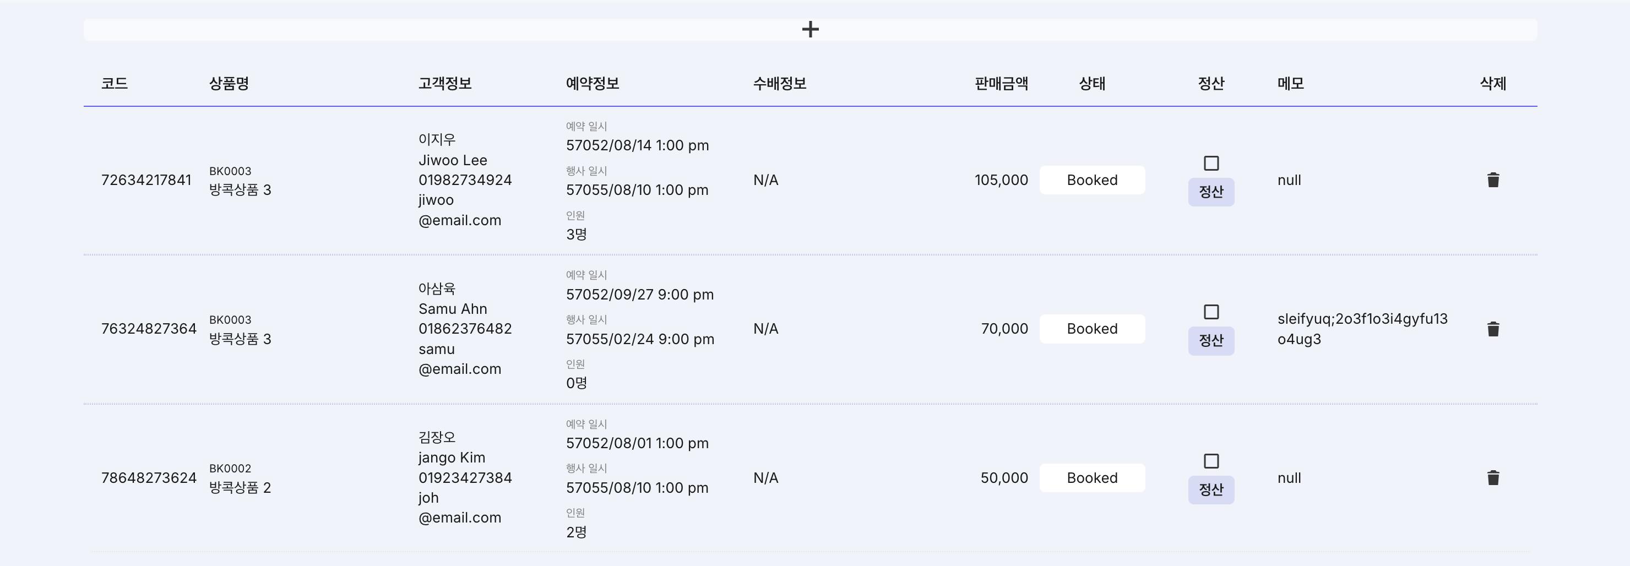Click the 판매금액 column header

pyautogui.click(x=1001, y=84)
